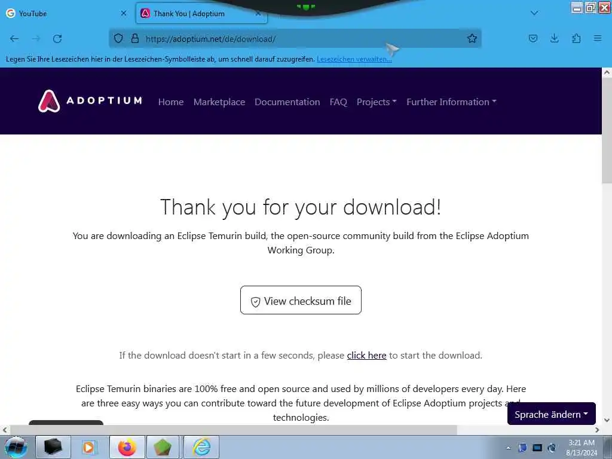
Task: Bookmark this page with the star icon
Action: tap(472, 38)
